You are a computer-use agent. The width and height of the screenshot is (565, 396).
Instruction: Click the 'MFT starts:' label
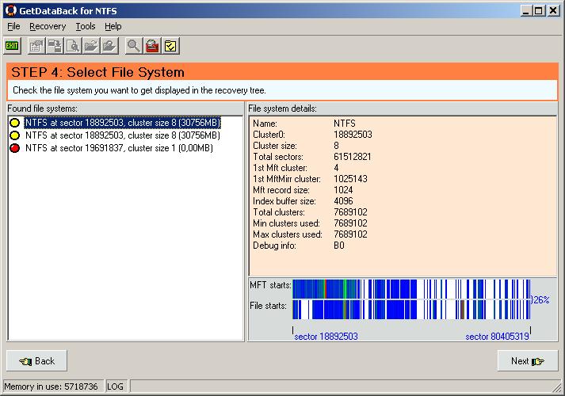click(x=270, y=285)
